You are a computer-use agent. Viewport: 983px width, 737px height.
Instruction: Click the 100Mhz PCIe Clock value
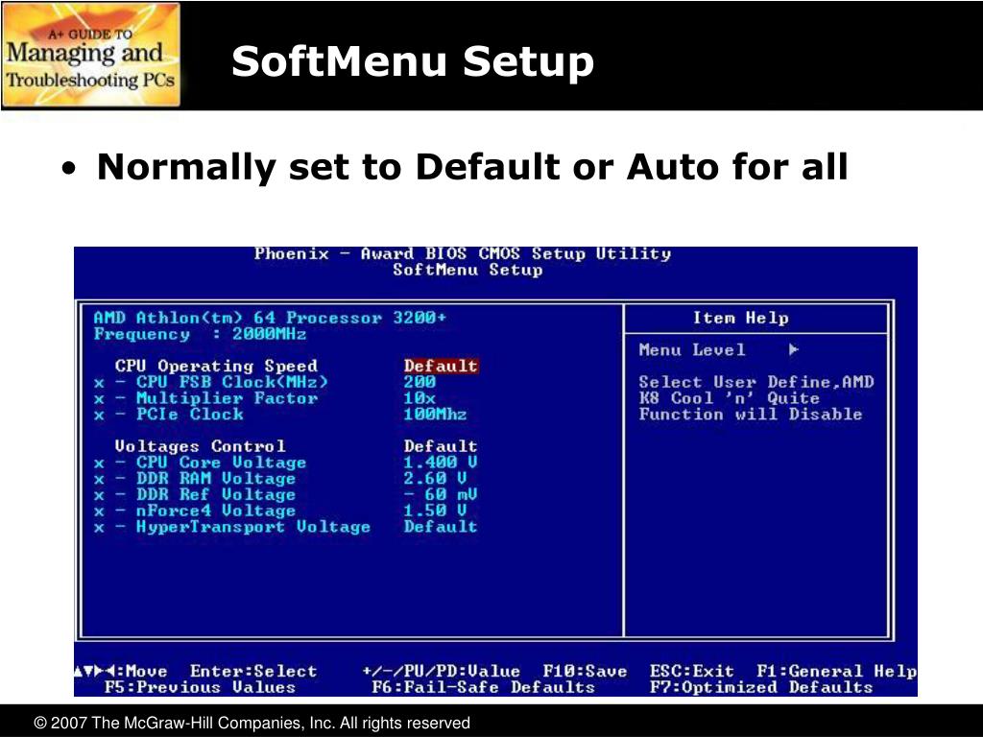(435, 415)
